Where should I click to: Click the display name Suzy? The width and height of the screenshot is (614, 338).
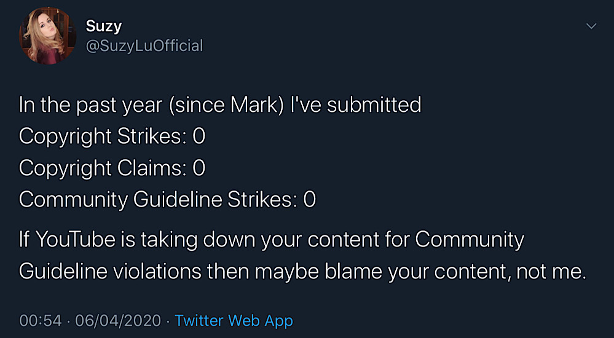pyautogui.click(x=104, y=26)
